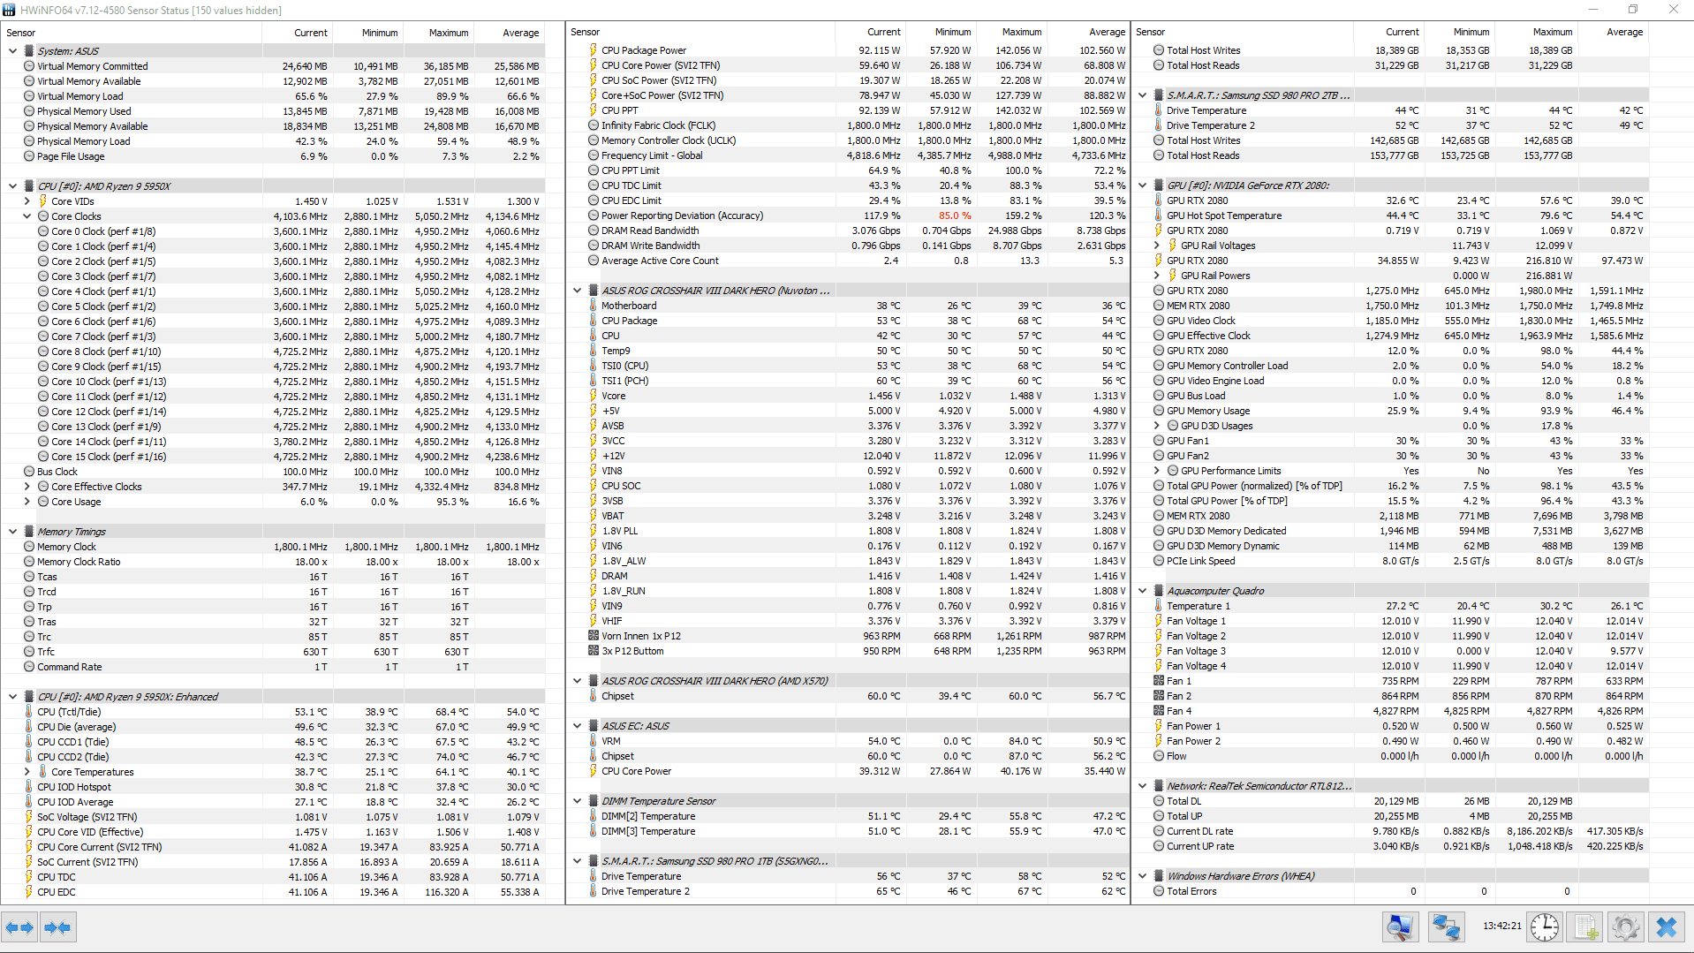Collapse the CPU [#0]: AMD Ryzen 9 5950X group
The height and width of the screenshot is (953, 1694).
[x=12, y=186]
